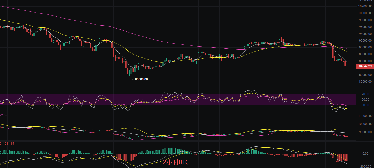Click the 96000.00 price axis label
374x168 pixels.
tap(365, 27)
